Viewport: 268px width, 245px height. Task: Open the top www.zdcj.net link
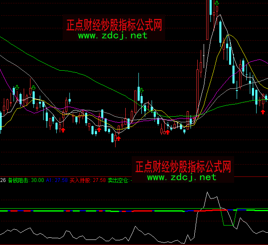[x=113, y=36]
